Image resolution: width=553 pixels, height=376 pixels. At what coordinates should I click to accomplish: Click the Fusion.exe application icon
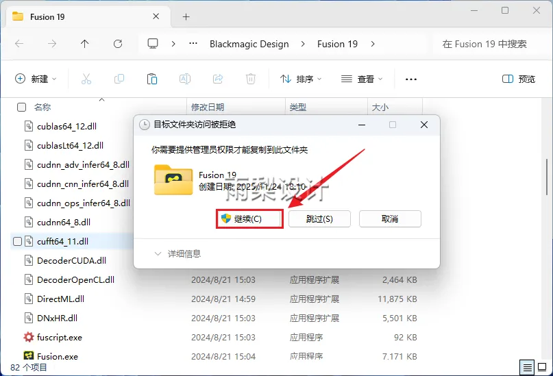(x=29, y=355)
